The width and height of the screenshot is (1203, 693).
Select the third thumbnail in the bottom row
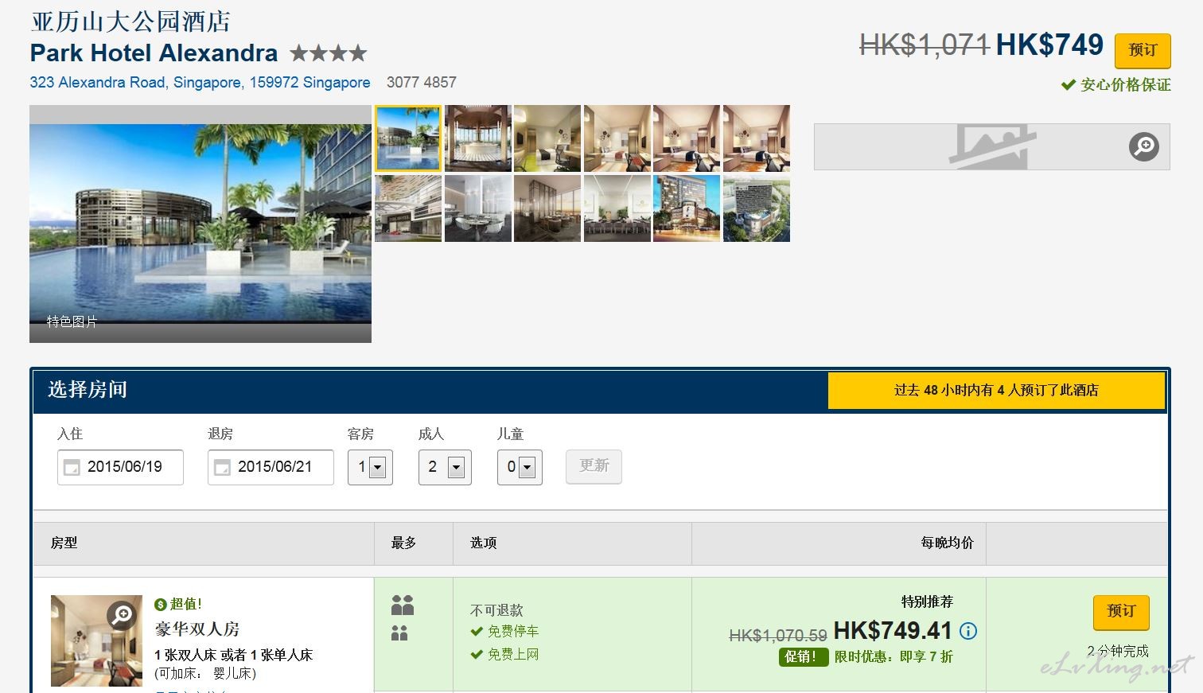[x=547, y=208]
